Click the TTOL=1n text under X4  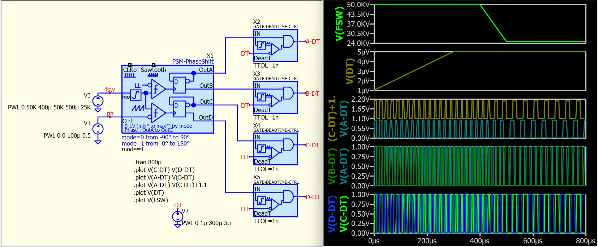click(266, 169)
